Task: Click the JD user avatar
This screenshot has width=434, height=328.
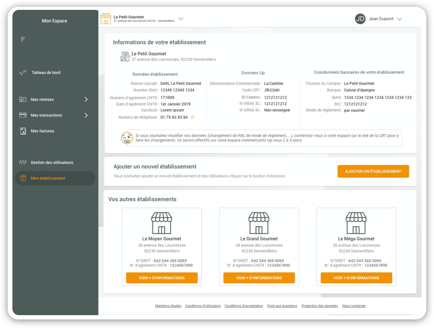Action: (360, 19)
